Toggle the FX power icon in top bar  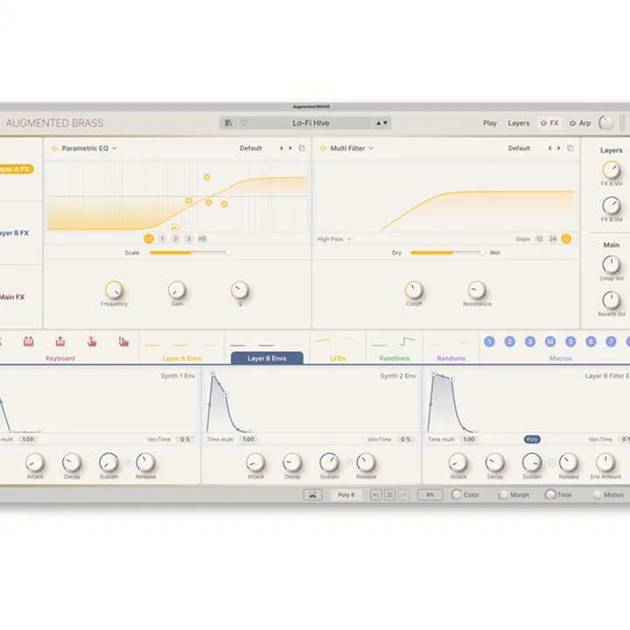tap(543, 123)
